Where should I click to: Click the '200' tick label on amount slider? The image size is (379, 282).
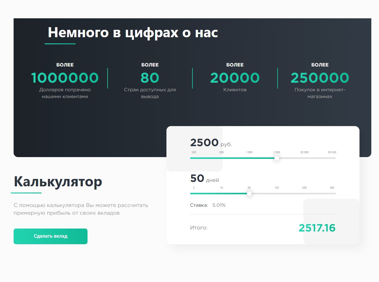194,152
